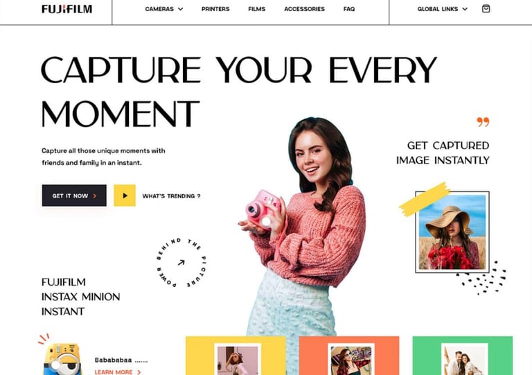The width and height of the screenshot is (532, 375).
Task: Open the framed photo of woman with hat
Action: (x=452, y=232)
